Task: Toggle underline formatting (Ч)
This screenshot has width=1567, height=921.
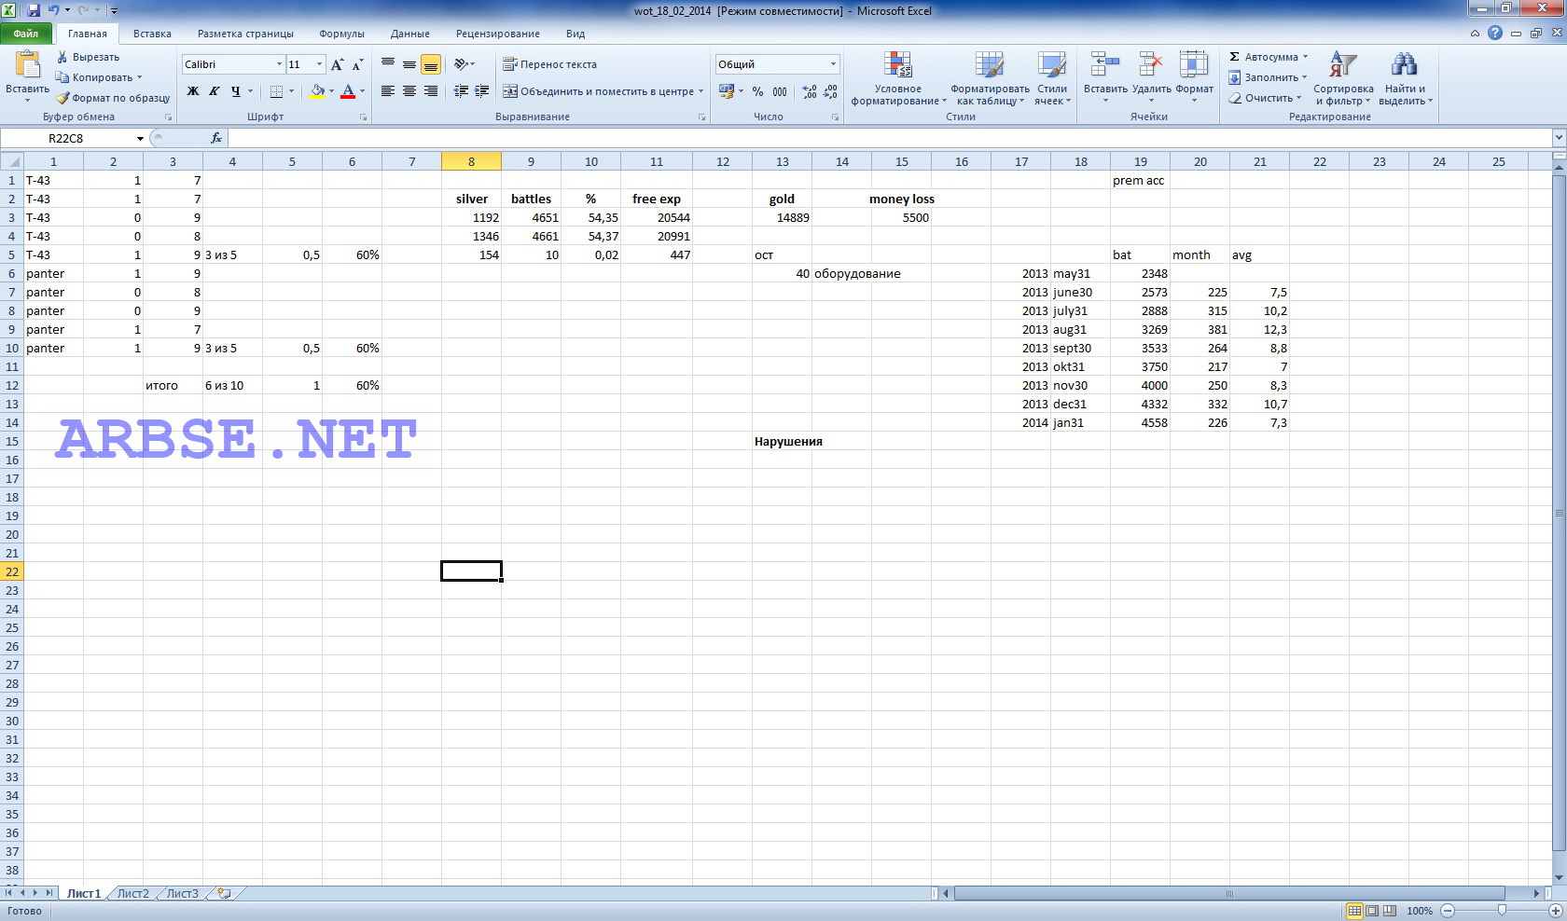Action: tap(236, 91)
